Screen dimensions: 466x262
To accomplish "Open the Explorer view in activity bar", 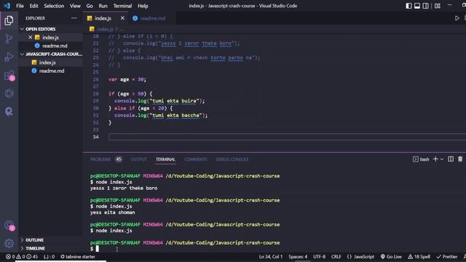I will pyautogui.click(x=9, y=20).
